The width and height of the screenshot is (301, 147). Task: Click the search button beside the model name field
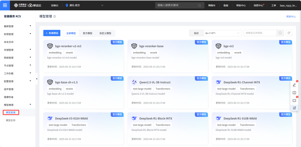click(x=280, y=33)
